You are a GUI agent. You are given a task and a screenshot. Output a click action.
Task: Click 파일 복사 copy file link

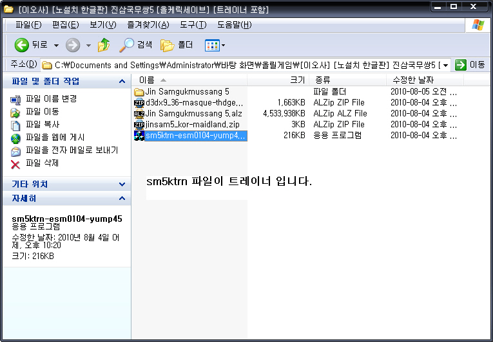43,125
